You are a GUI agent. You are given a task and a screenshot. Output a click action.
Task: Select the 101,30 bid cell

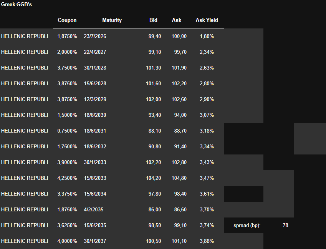(154, 68)
